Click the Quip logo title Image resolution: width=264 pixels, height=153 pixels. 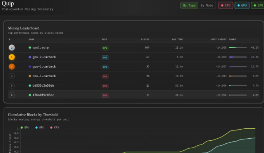pyautogui.click(x=8, y=3)
